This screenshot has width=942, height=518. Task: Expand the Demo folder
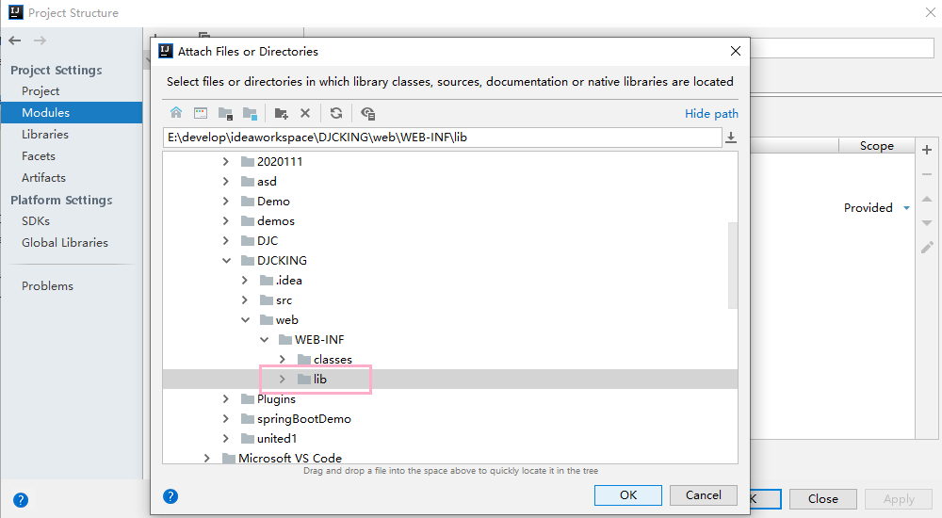[x=226, y=201]
